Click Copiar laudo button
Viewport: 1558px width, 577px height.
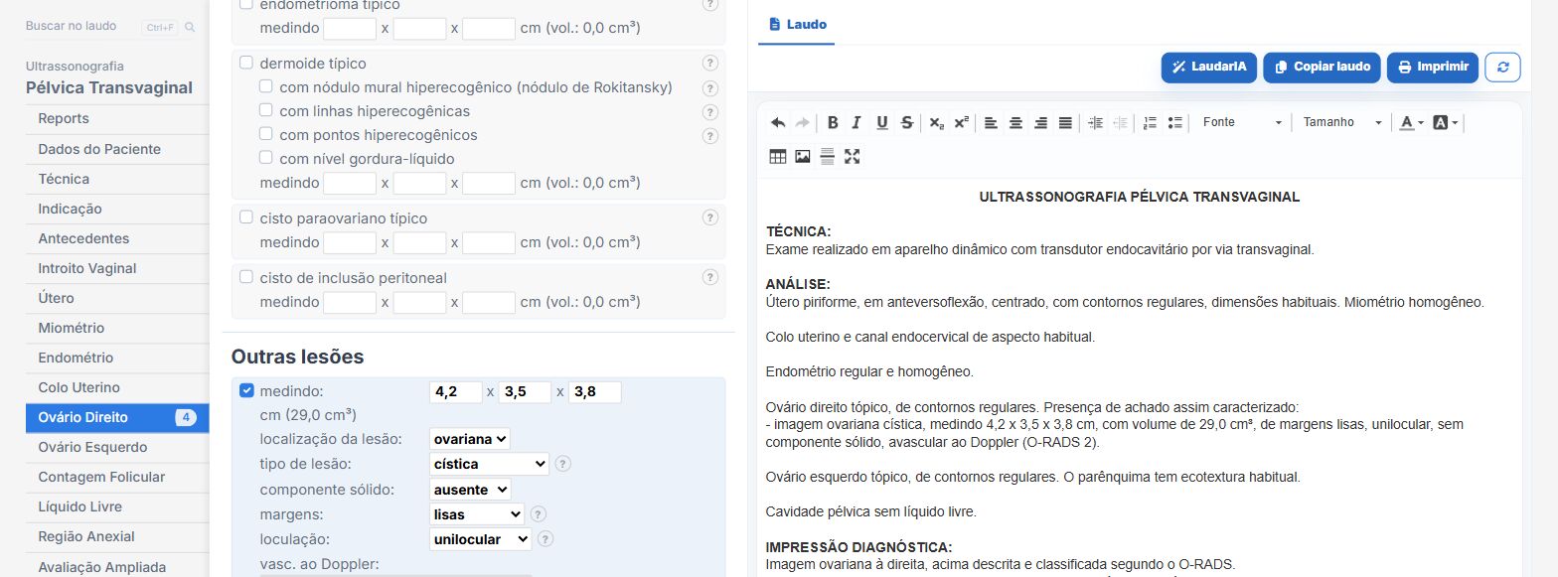(1323, 67)
